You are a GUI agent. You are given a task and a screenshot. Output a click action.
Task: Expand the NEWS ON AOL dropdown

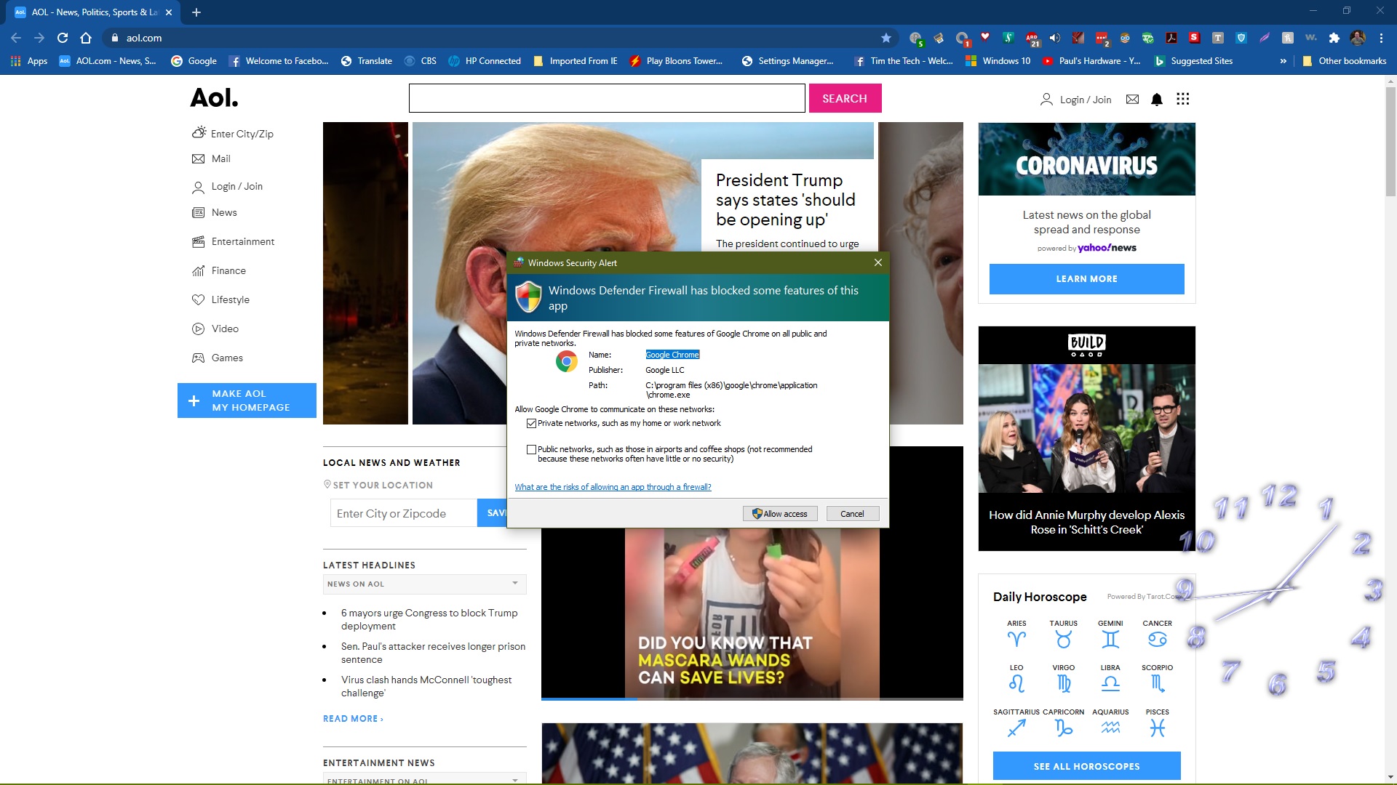(424, 584)
